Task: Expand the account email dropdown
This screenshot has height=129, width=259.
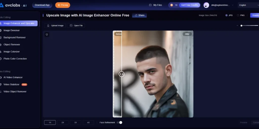Action: point(233,5)
